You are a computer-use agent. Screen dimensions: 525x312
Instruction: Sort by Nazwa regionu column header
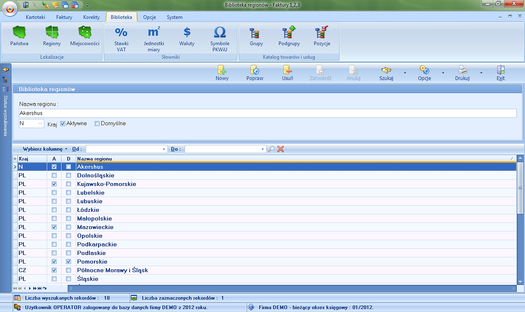297,158
